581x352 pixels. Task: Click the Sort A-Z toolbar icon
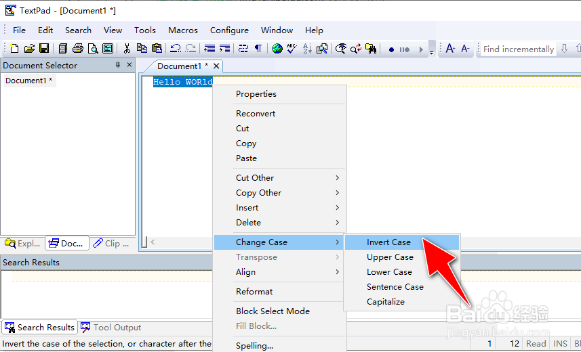tap(307, 49)
